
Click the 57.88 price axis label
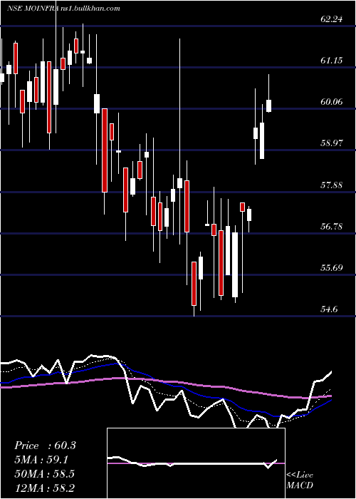332,185
